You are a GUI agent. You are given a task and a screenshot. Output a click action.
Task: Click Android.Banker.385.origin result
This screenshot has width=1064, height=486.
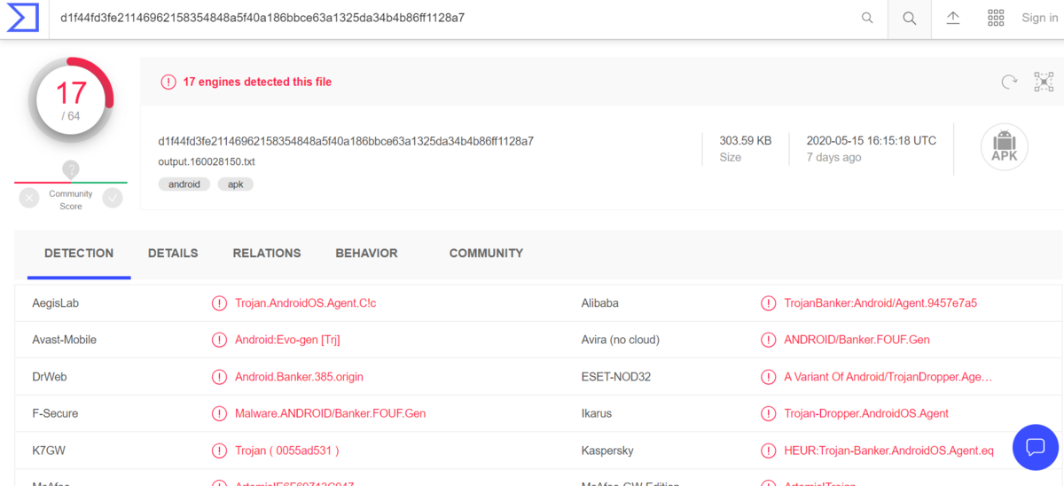(x=299, y=377)
